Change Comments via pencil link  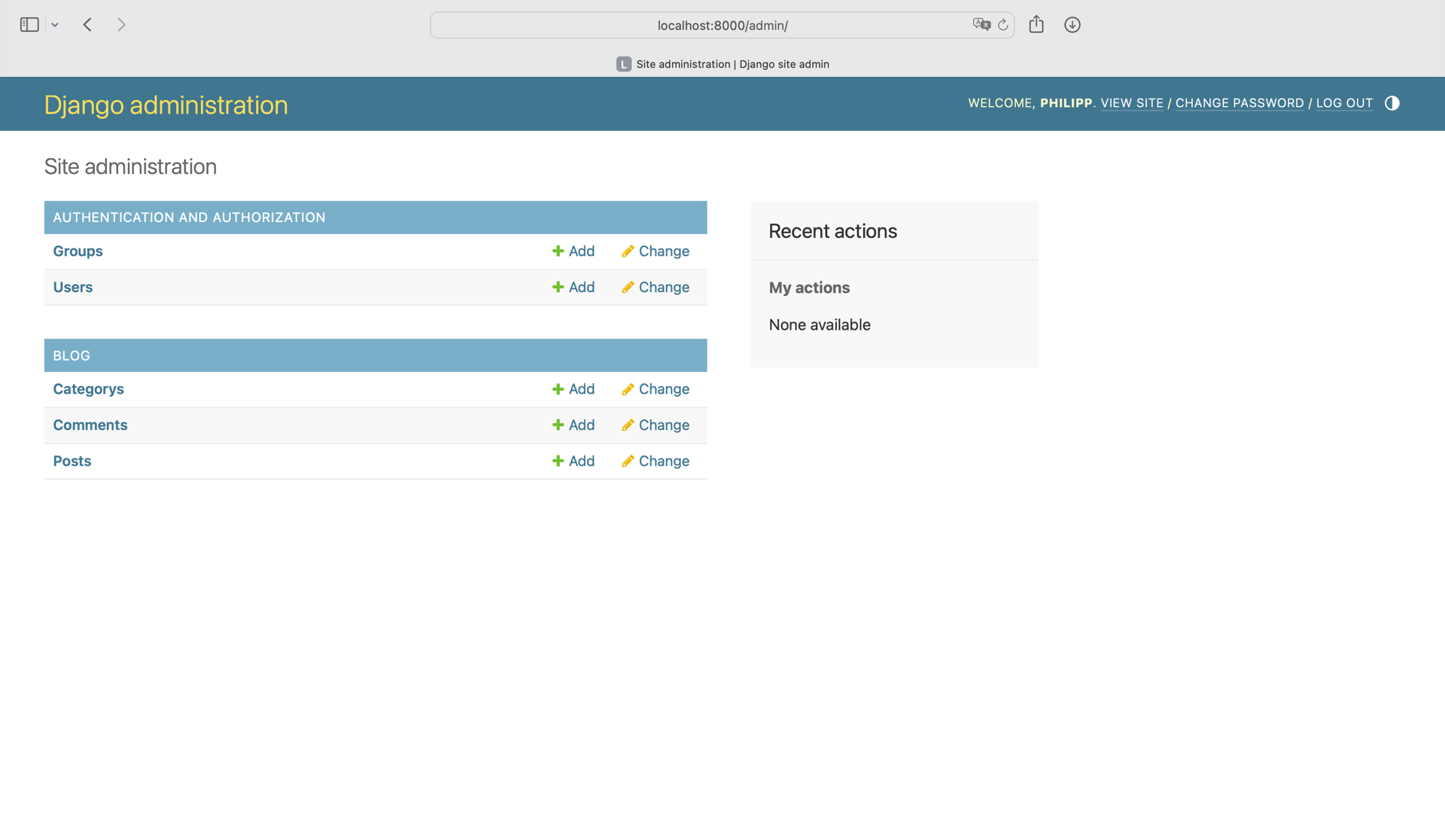(x=656, y=425)
